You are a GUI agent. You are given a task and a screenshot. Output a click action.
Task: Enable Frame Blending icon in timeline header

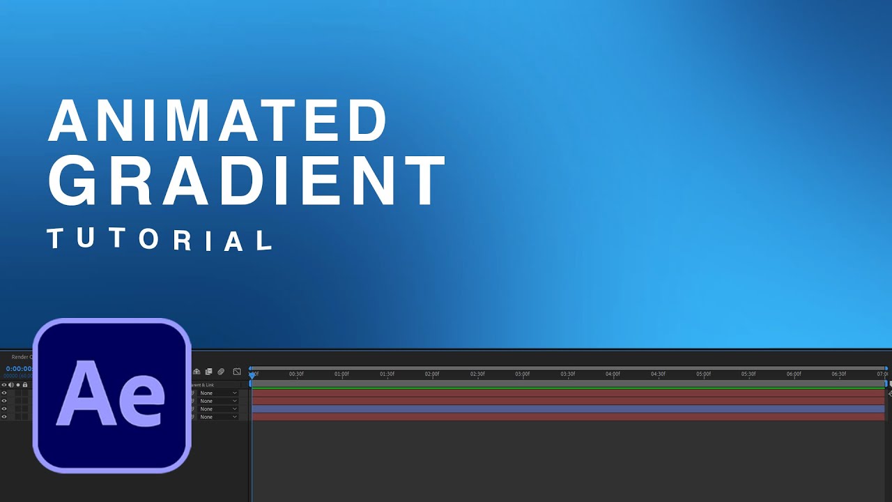(x=208, y=372)
